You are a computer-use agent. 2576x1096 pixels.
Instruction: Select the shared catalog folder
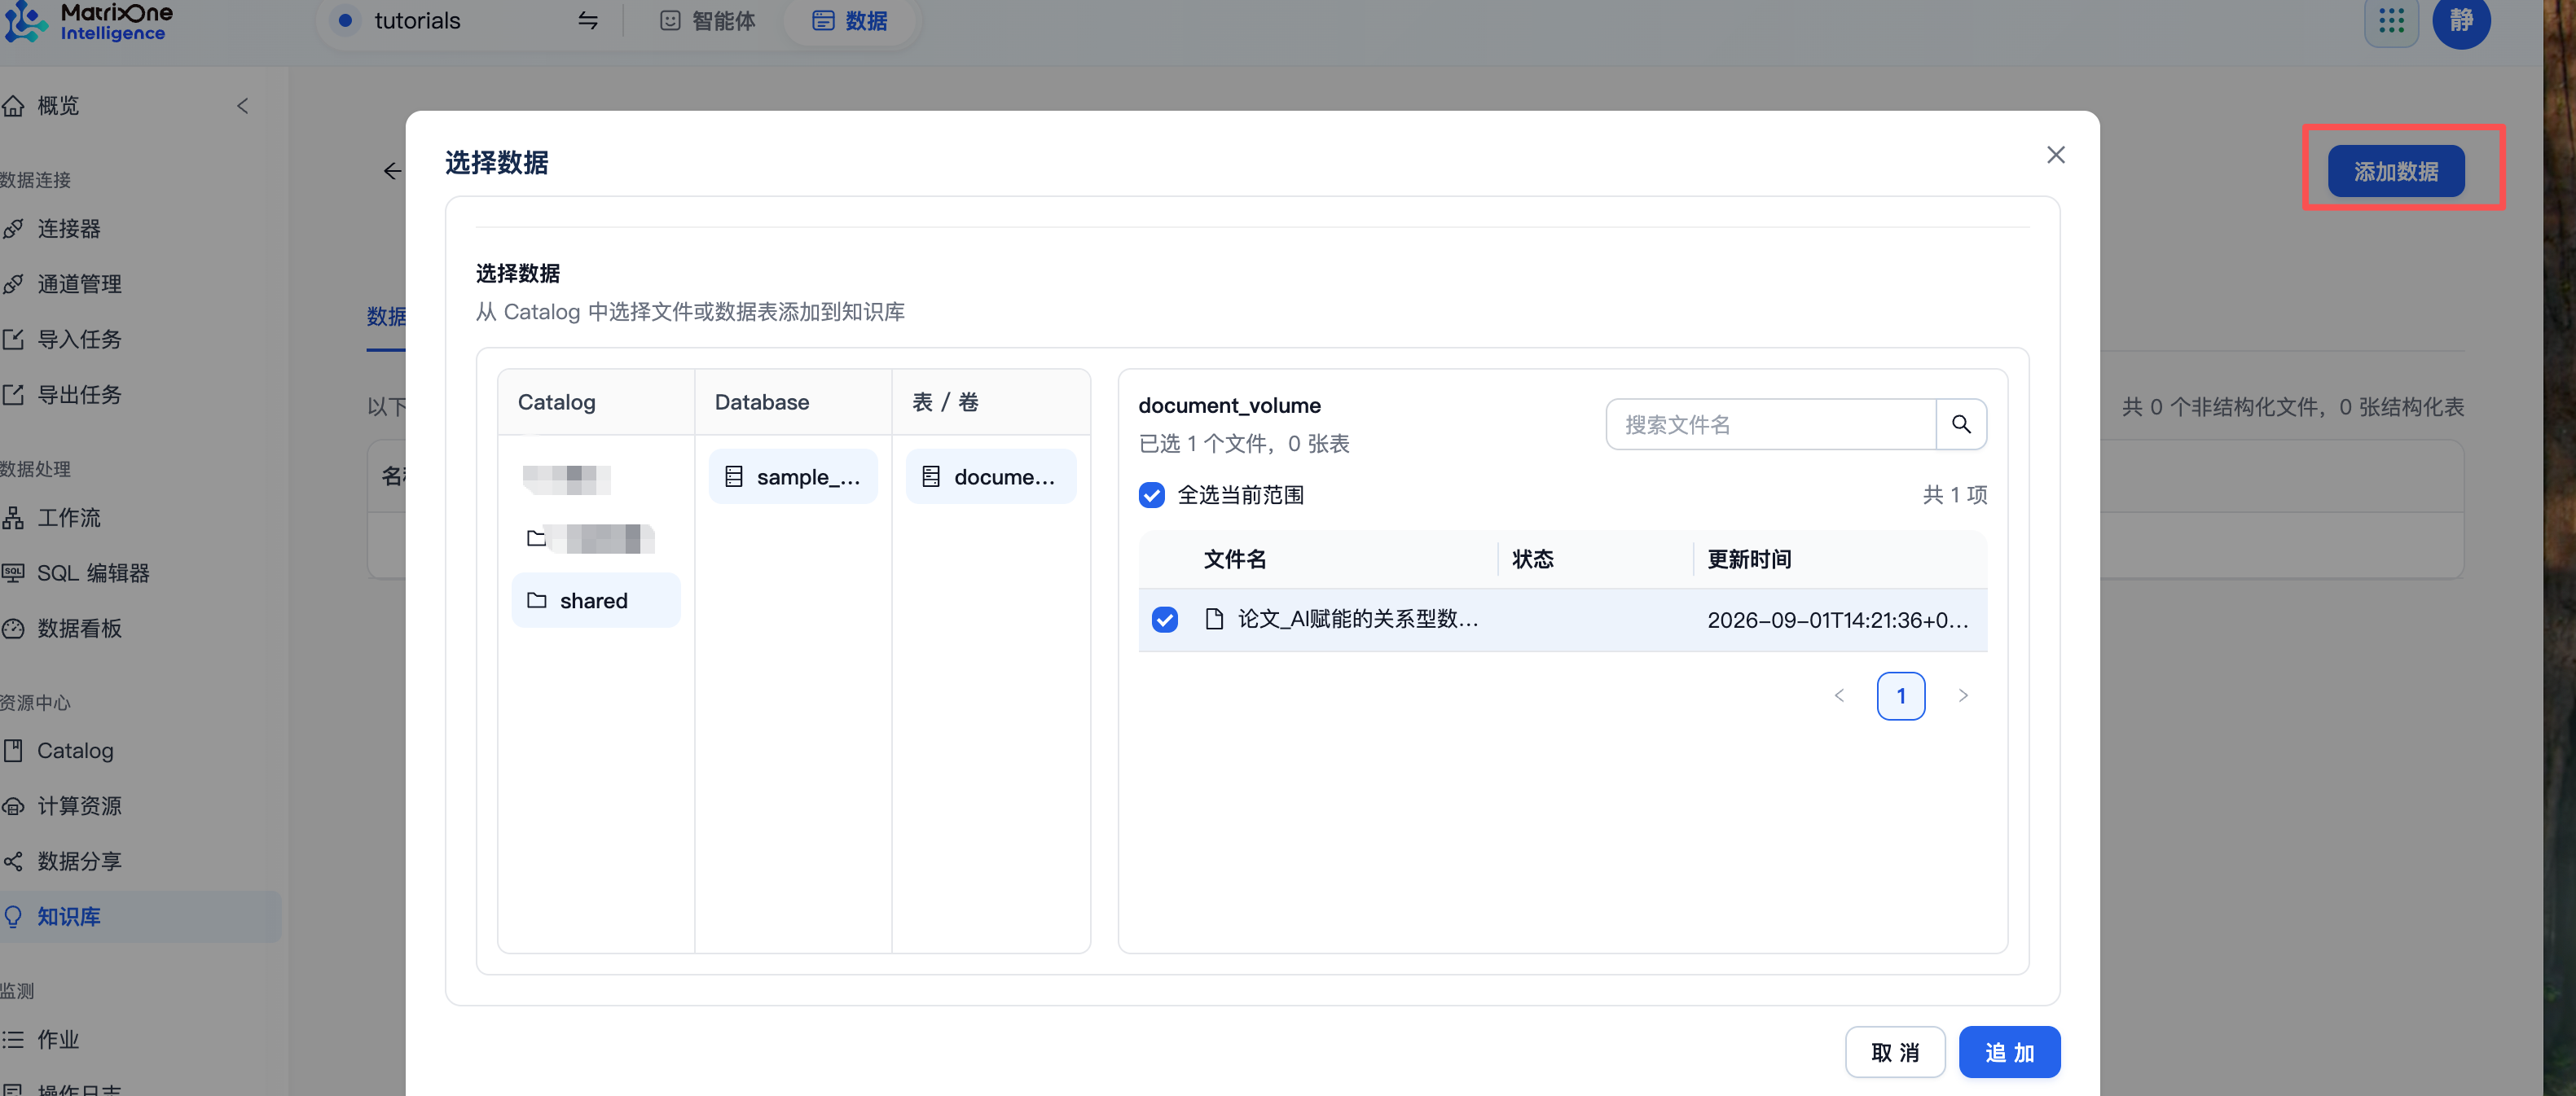[596, 600]
